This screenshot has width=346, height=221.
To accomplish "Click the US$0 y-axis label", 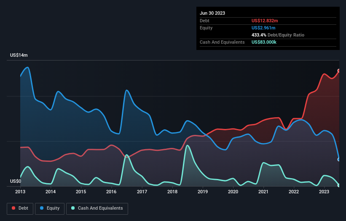I will 16,181.
